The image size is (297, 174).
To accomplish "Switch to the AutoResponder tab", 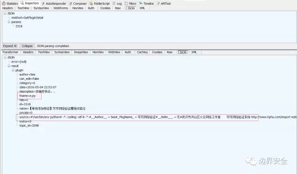I will [54, 4].
